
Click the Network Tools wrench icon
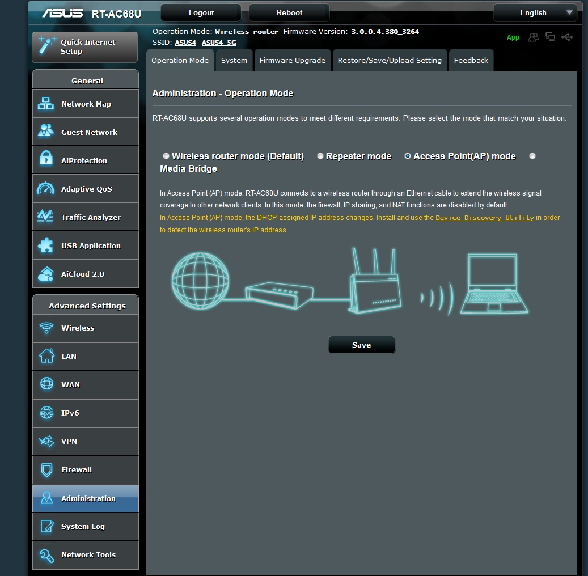click(47, 556)
